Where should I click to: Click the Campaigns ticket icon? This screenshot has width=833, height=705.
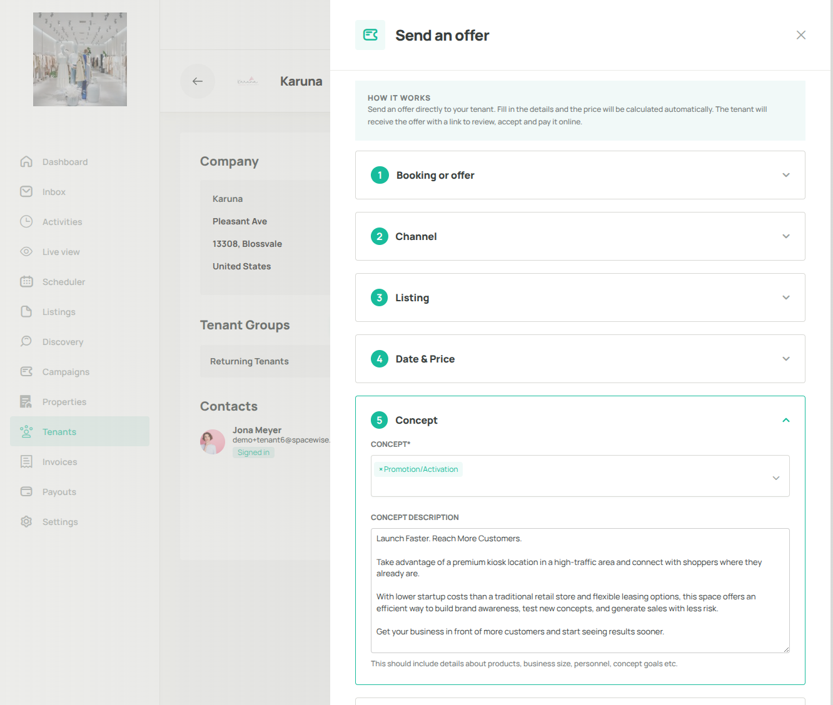(x=26, y=372)
